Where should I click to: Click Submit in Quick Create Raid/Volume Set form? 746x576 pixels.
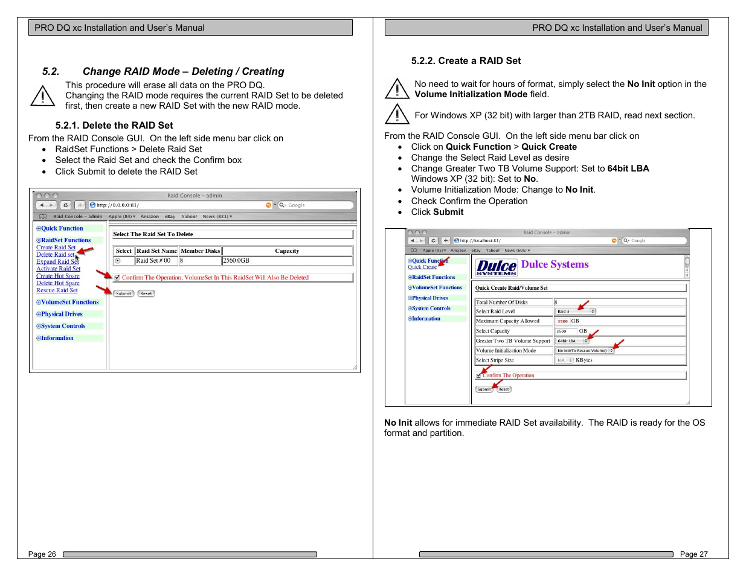[x=484, y=390]
